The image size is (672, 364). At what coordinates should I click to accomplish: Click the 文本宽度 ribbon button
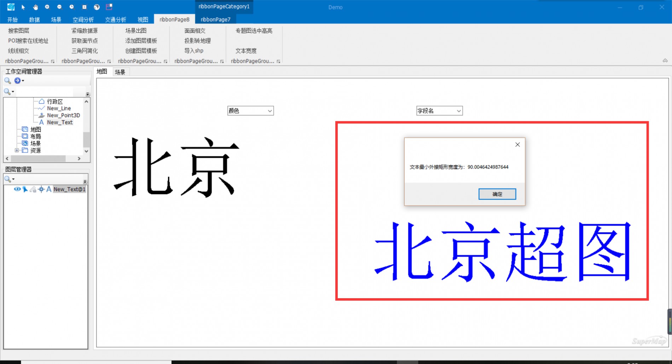246,51
